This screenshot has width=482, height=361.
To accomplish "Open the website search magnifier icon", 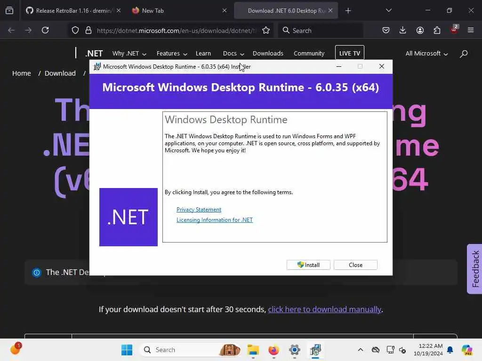I will tap(464, 54).
